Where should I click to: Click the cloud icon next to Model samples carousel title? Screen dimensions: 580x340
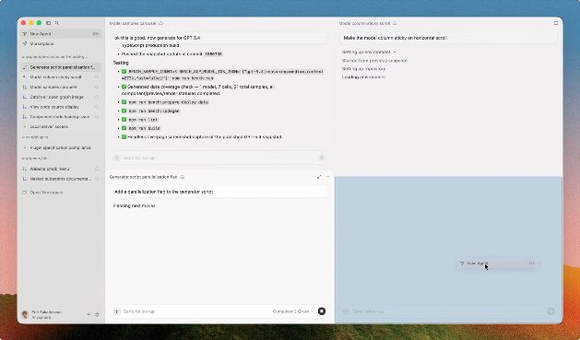click(x=160, y=23)
